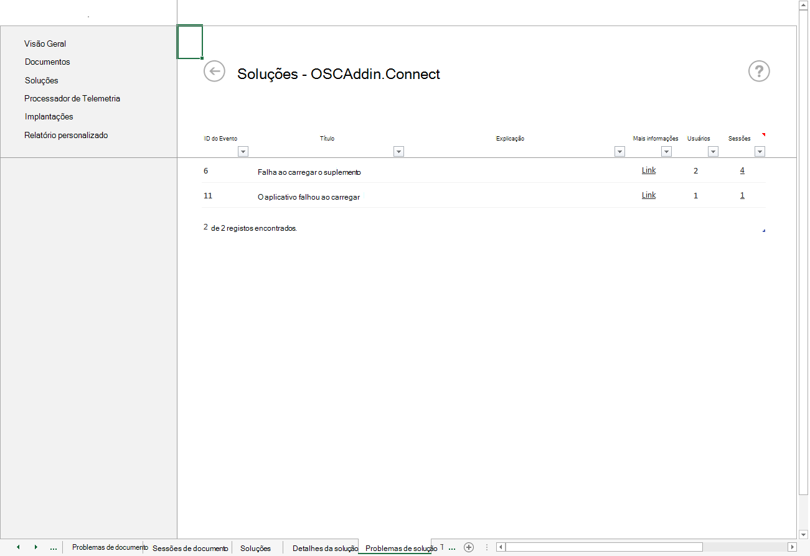Open Processador de Telemetria navigation item
The width and height of the screenshot is (810, 556).
pos(72,98)
